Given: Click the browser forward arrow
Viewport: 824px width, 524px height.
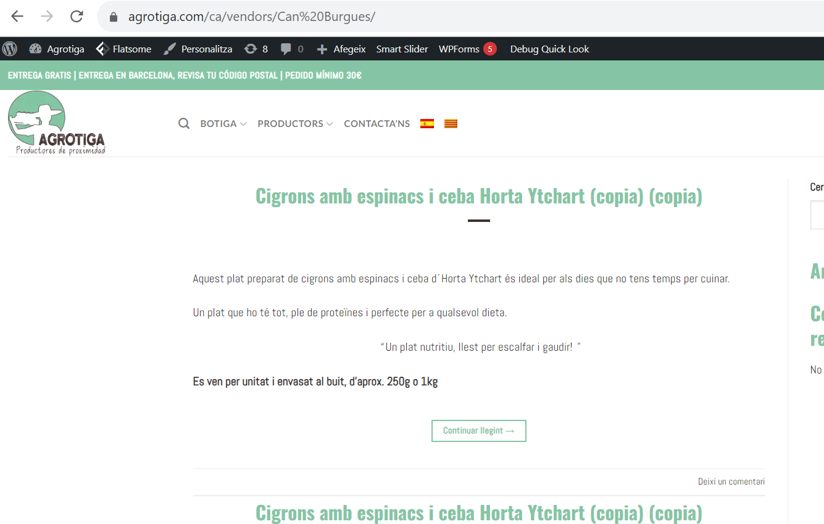Looking at the screenshot, I should tap(47, 17).
